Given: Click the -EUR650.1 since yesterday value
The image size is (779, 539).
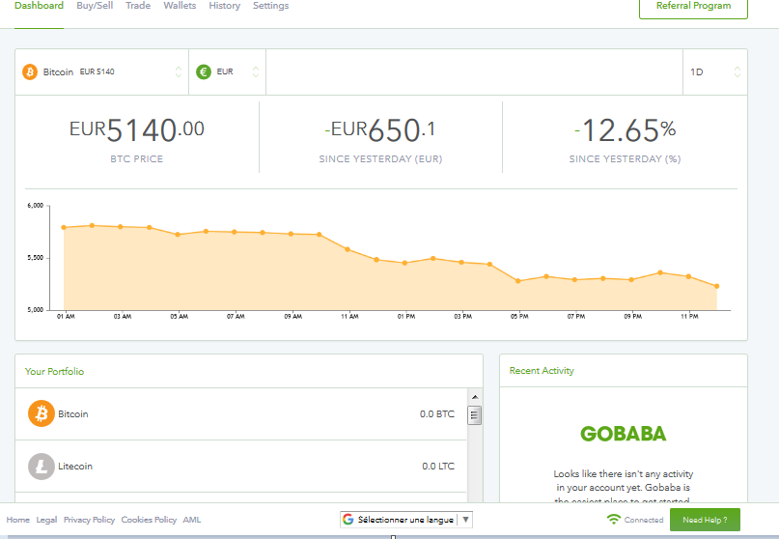Looking at the screenshot, I should [x=380, y=129].
